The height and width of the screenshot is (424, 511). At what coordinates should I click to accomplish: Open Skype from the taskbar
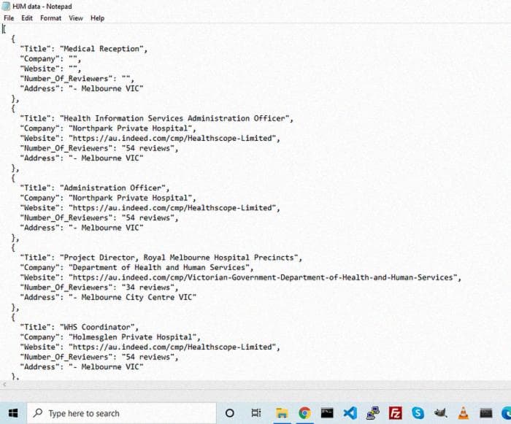tap(418, 413)
